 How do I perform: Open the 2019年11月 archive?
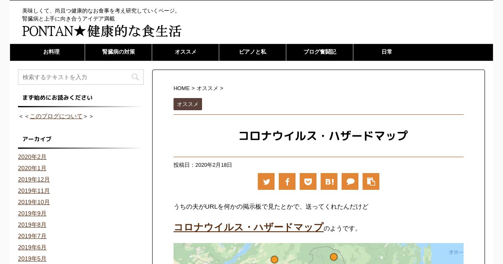click(x=34, y=191)
